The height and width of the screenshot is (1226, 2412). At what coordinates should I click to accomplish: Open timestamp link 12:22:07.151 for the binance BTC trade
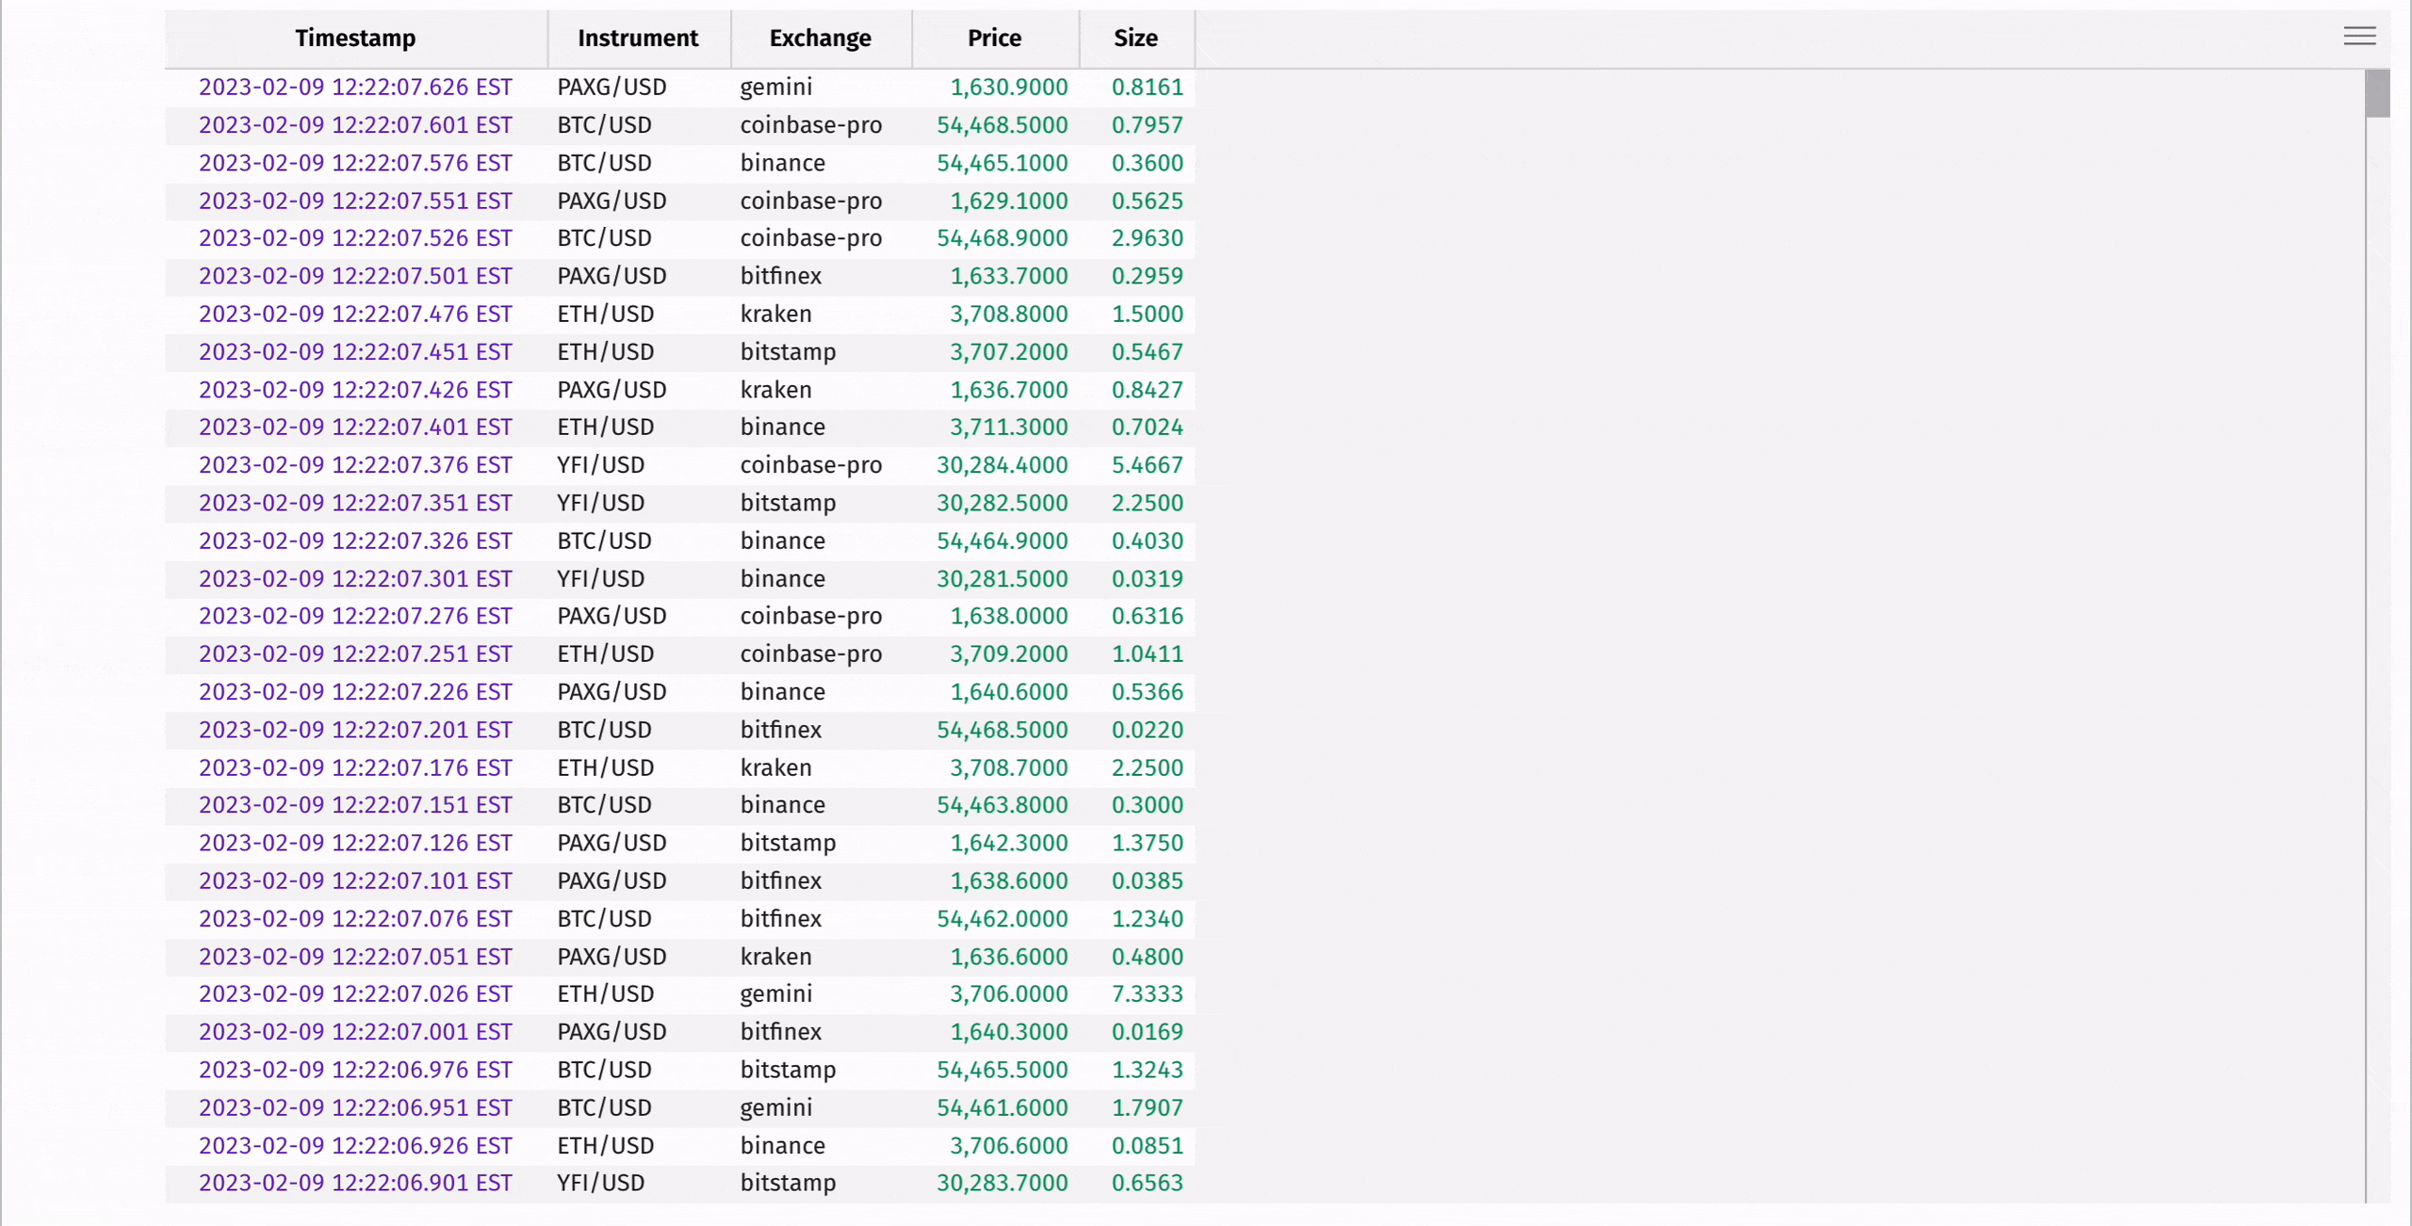tap(355, 805)
